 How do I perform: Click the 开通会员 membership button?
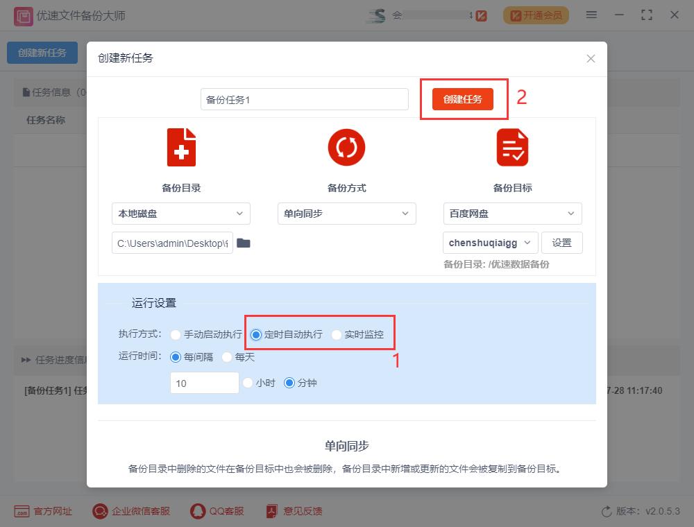[536, 15]
